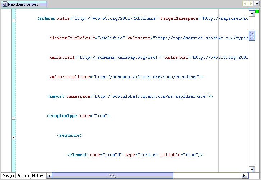Click the WSDL file icon on the tab

[5, 4]
